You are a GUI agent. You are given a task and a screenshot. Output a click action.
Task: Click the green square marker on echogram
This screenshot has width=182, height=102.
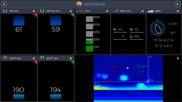coord(141,69)
